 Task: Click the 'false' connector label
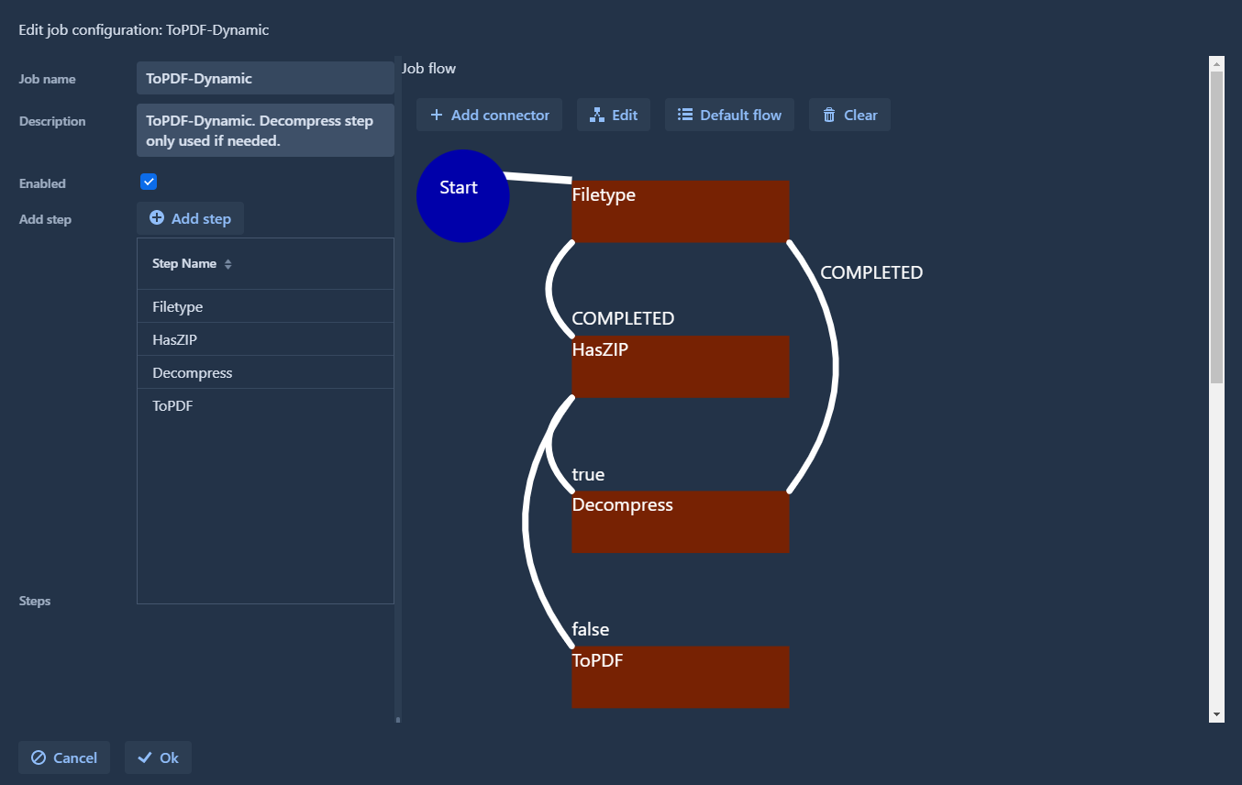point(591,629)
